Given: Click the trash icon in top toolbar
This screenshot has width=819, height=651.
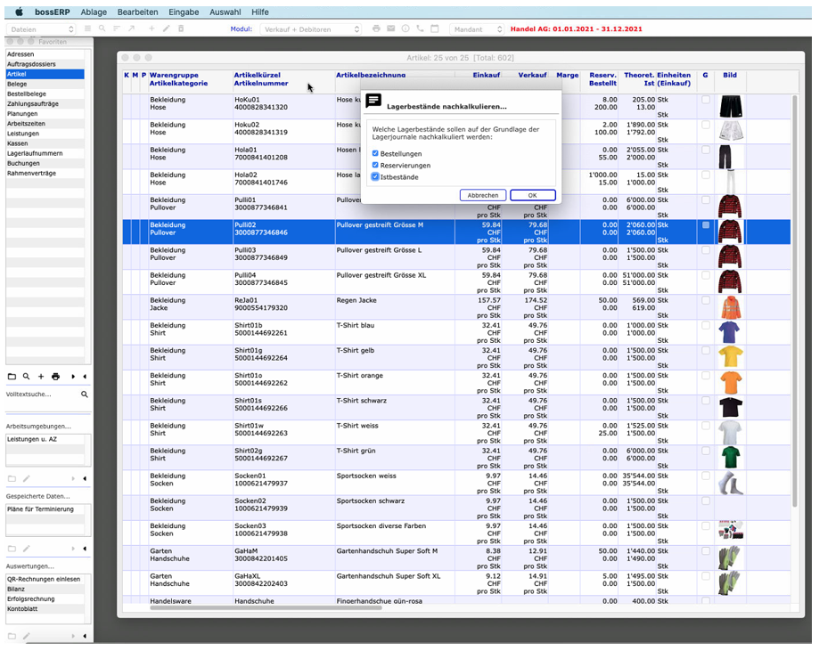Looking at the screenshot, I should (181, 29).
